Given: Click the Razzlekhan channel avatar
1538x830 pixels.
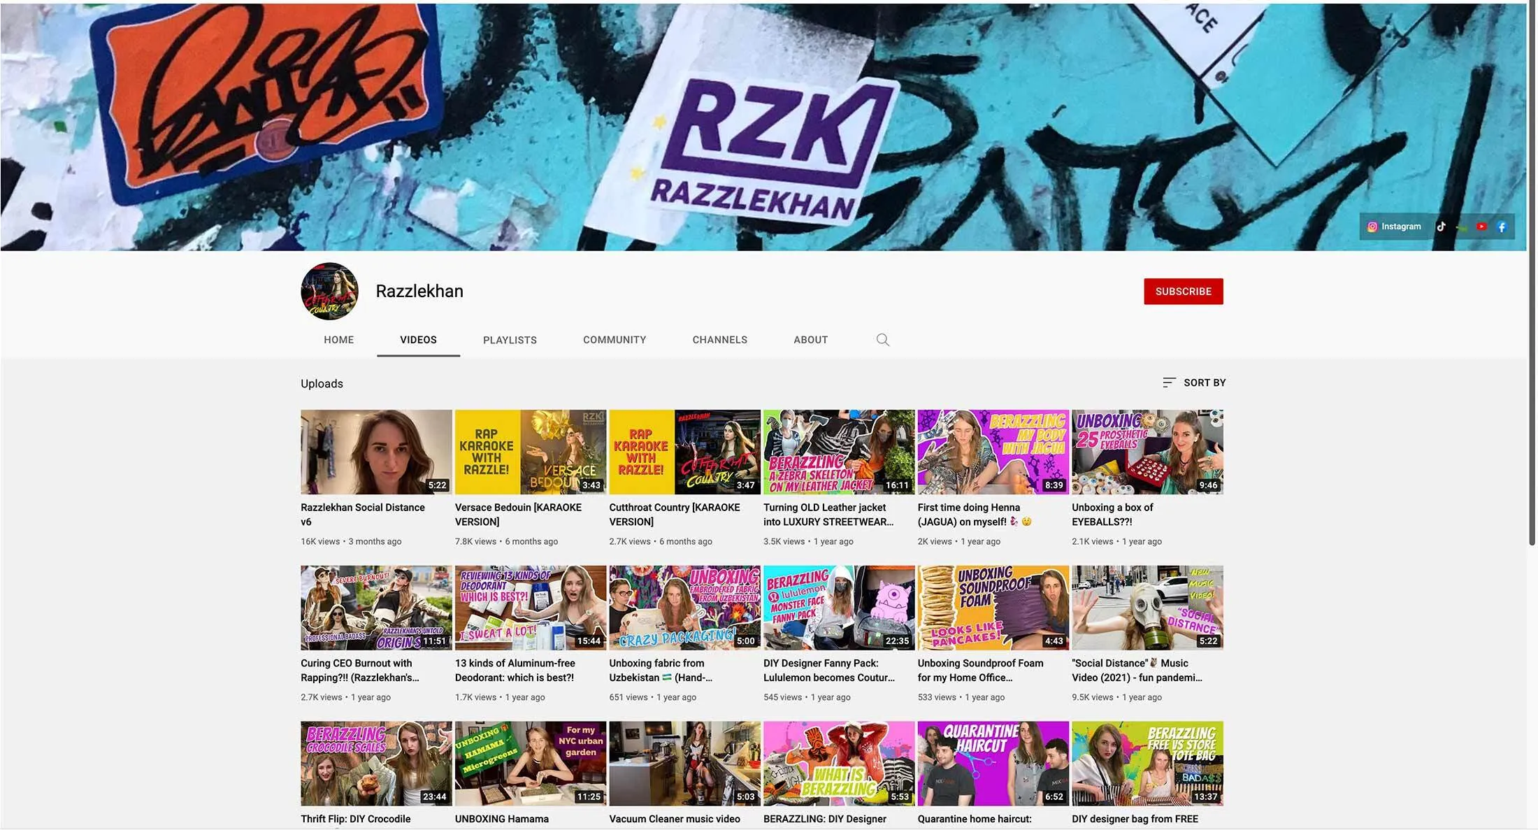Looking at the screenshot, I should click(x=329, y=292).
